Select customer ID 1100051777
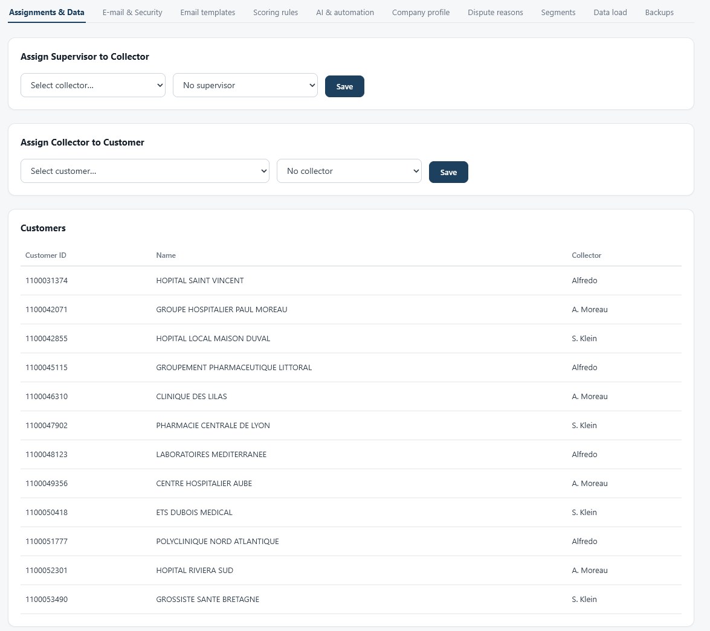Viewport: 710px width, 631px height. coord(46,541)
